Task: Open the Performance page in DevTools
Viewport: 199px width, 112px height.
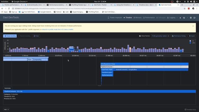Action: 149,18
